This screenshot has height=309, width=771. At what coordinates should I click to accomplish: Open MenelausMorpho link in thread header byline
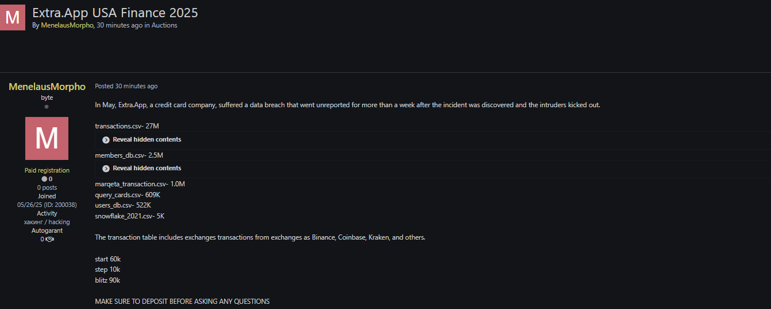pos(67,25)
